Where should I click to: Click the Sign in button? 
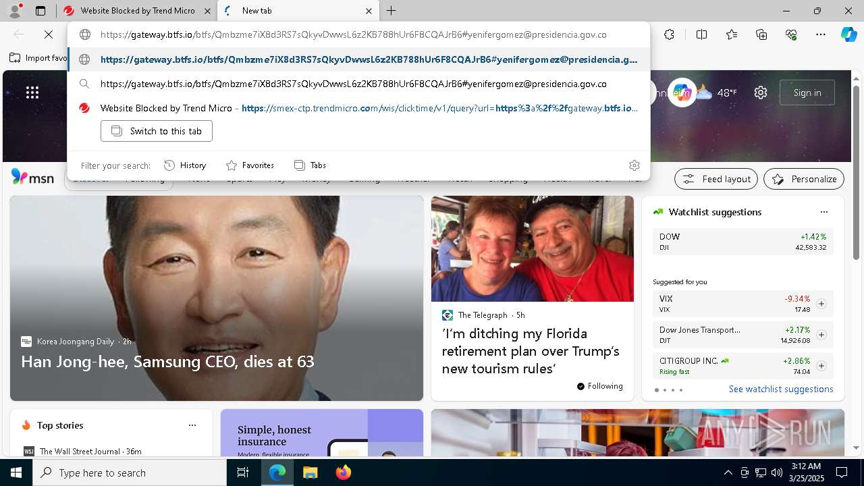click(807, 92)
